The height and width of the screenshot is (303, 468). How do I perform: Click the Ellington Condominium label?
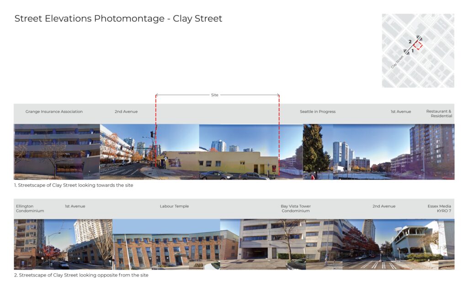(30, 208)
